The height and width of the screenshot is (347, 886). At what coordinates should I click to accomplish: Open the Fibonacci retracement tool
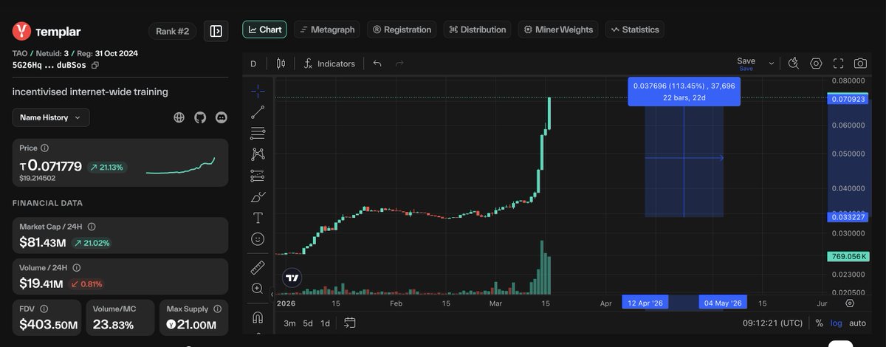coord(258,134)
